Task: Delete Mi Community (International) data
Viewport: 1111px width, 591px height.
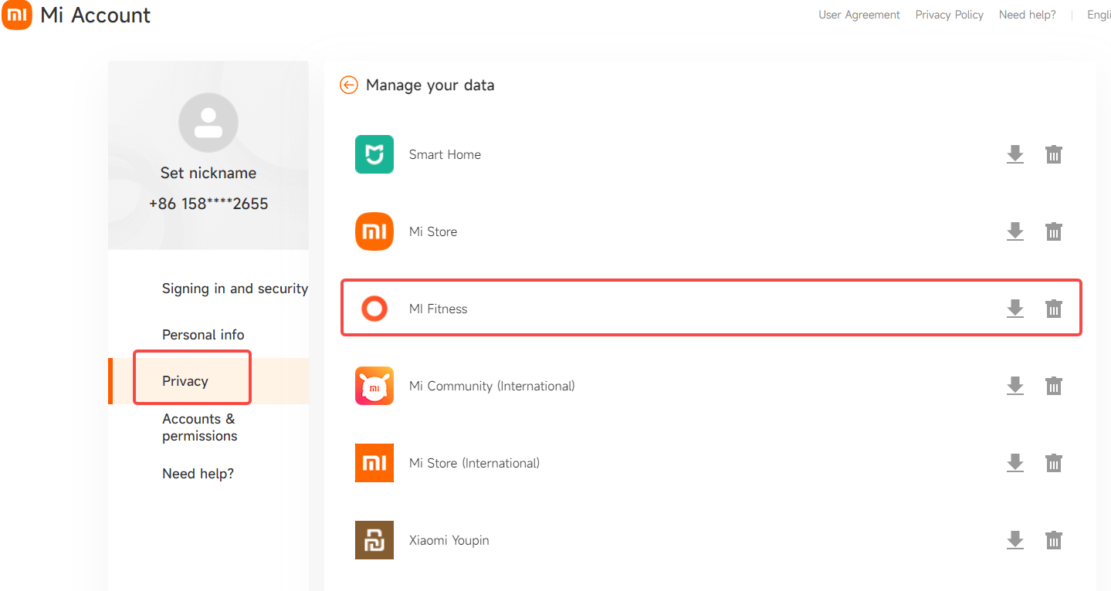Action: point(1053,386)
